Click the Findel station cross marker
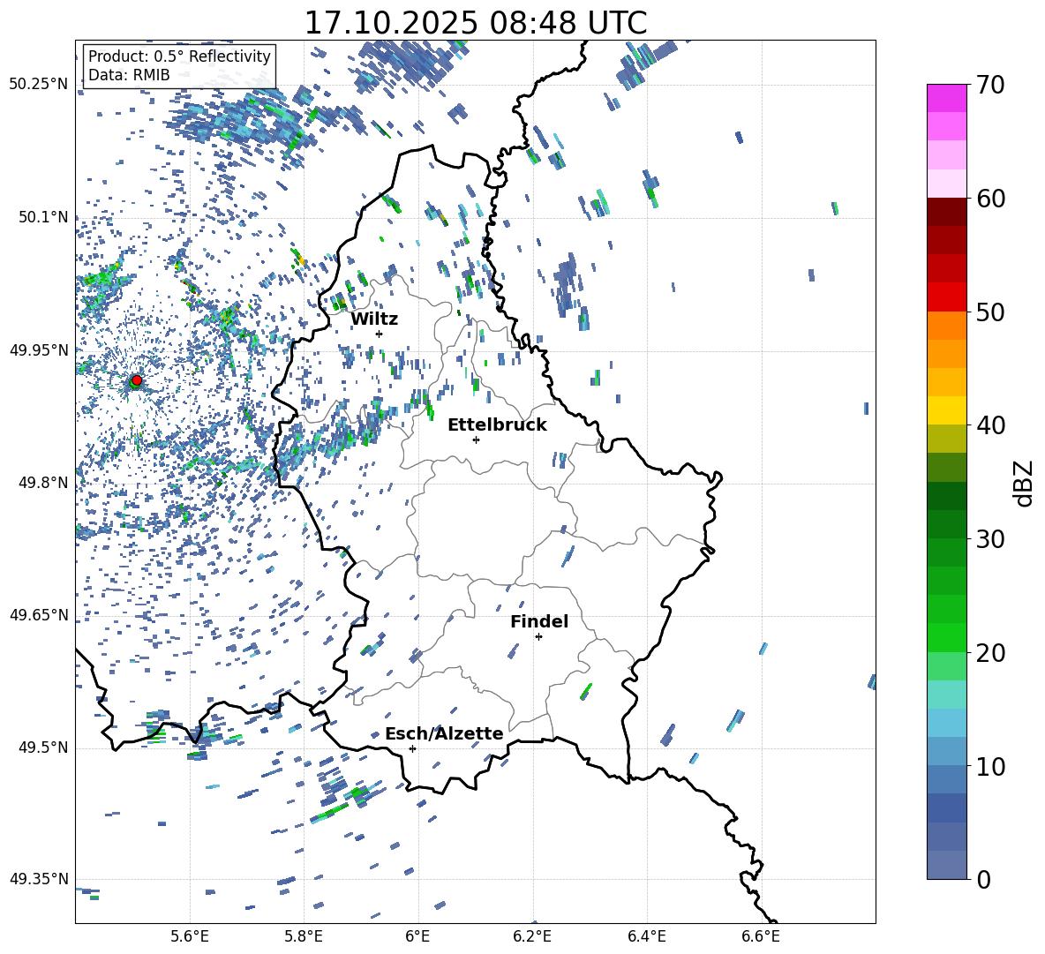 pyautogui.click(x=538, y=637)
